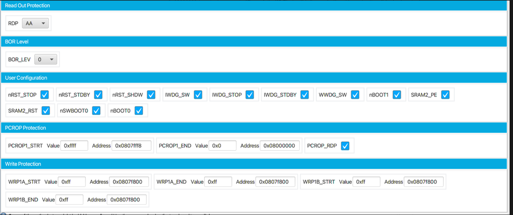This screenshot has width=513, height=215.
Task: Click the PCROP1_STRT Value field
Action: (74, 146)
